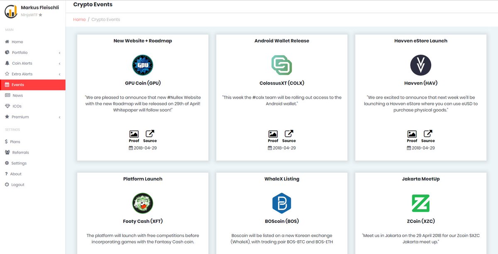Click the Coin Alerts bell icon
Image resolution: width=498 pixels, height=254 pixels.
point(7,63)
